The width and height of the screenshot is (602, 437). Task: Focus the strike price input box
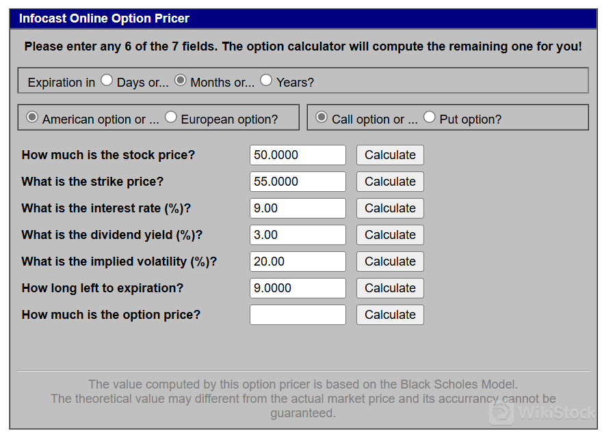click(298, 182)
